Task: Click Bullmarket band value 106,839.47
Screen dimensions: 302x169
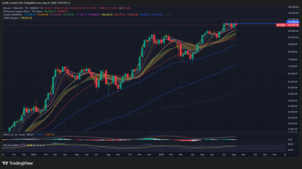Action: (49, 11)
